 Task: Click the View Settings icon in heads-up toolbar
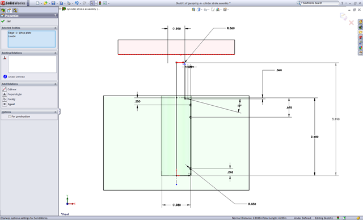pos(225,10)
